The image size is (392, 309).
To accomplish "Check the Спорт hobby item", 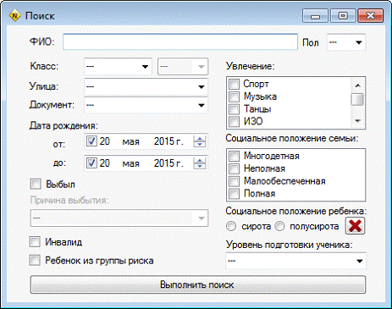I will click(x=234, y=84).
